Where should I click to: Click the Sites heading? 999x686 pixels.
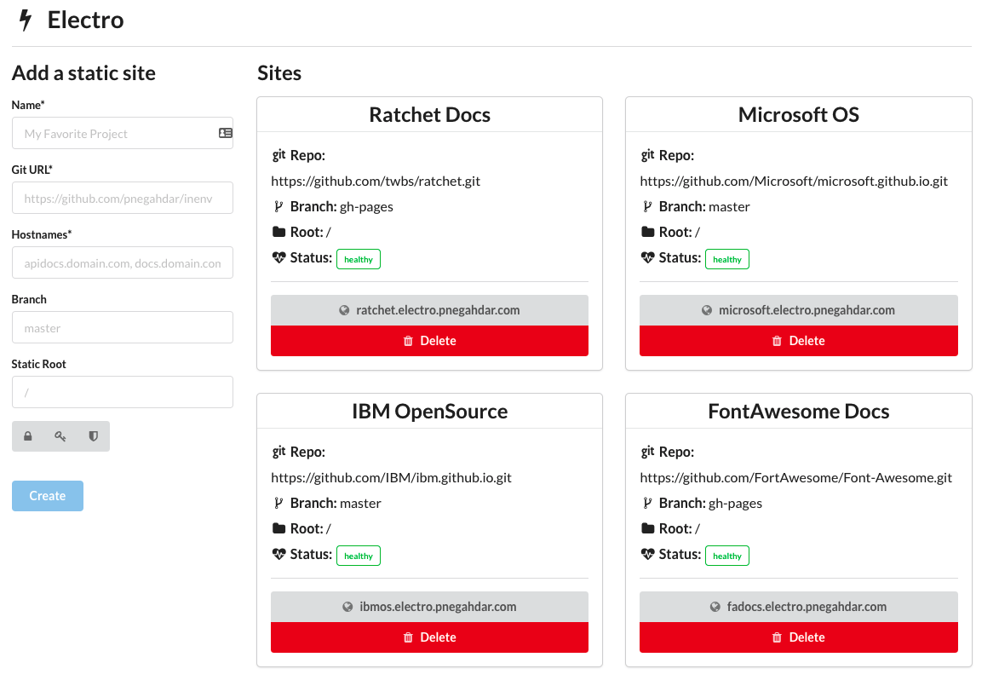pyautogui.click(x=279, y=73)
